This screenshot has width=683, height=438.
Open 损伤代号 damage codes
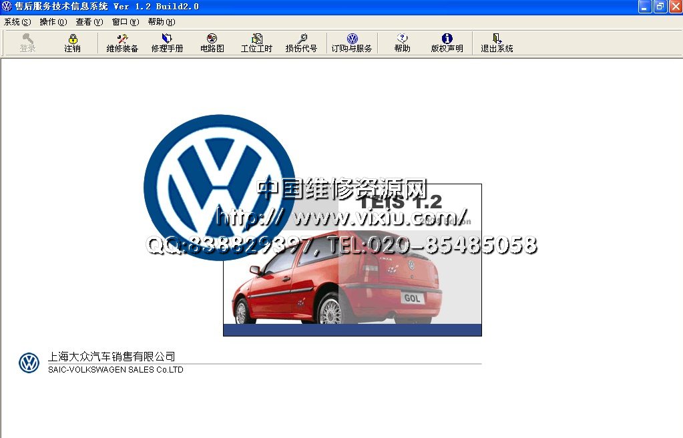(301, 43)
